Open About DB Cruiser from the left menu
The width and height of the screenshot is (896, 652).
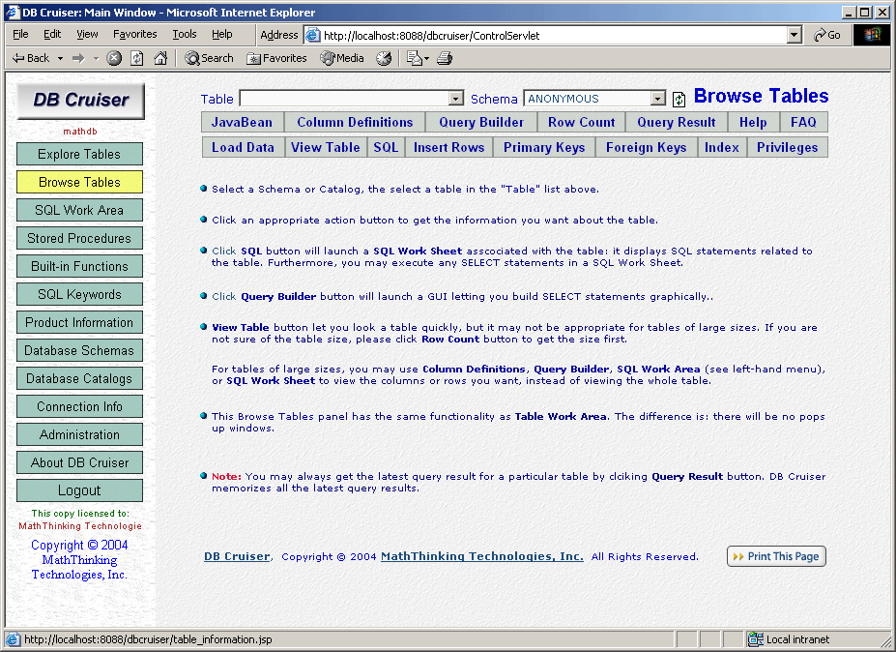[79, 462]
